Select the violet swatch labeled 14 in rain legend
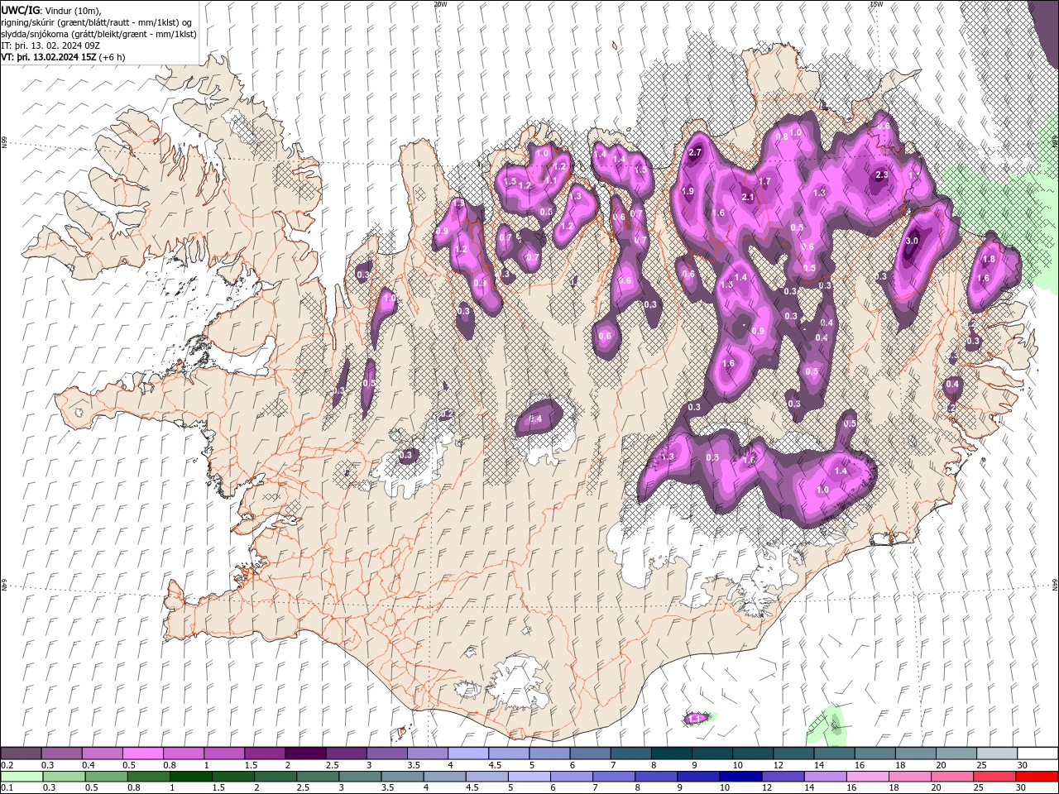Image resolution: width=1059 pixels, height=794 pixels. [824, 776]
